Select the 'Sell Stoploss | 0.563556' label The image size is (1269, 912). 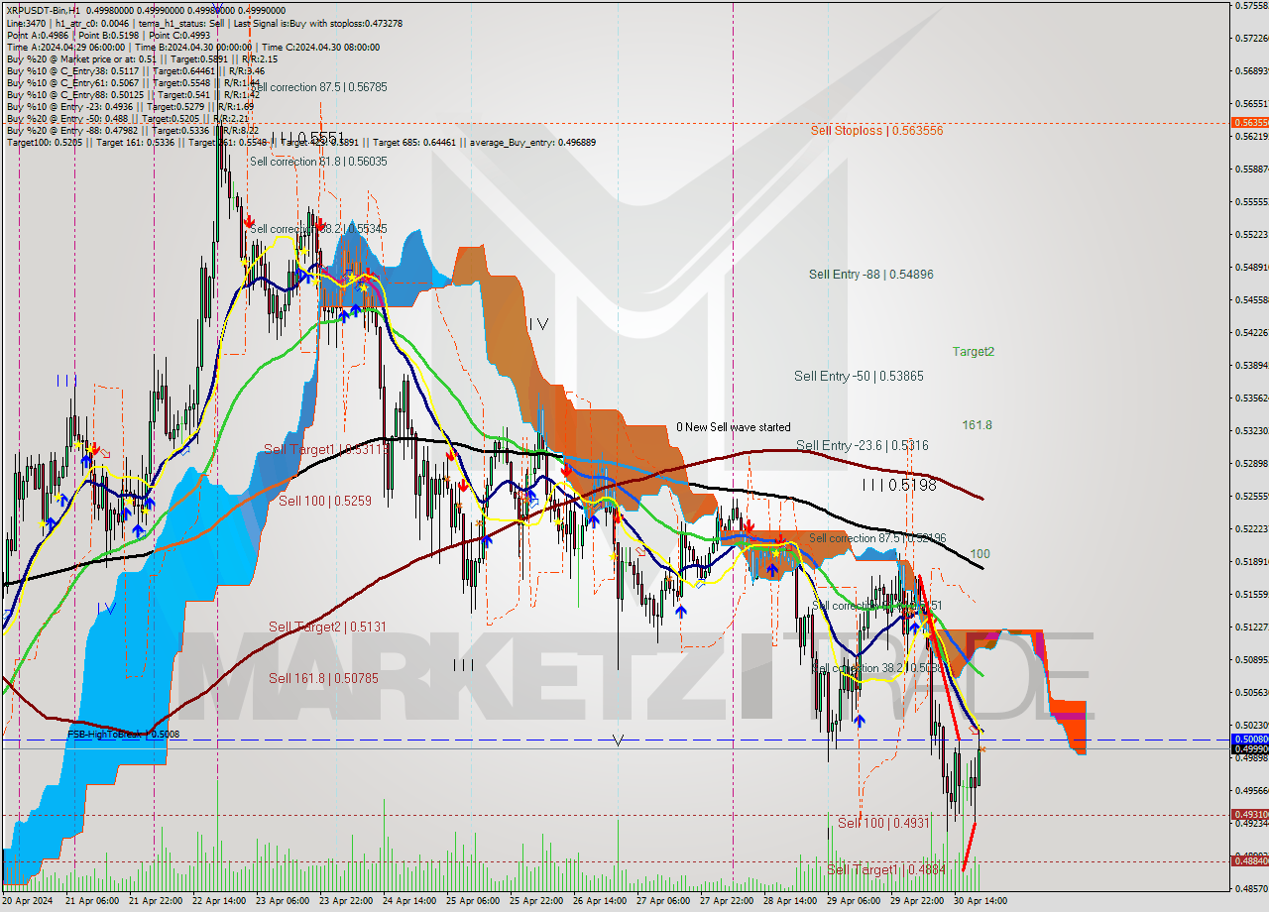pos(876,130)
